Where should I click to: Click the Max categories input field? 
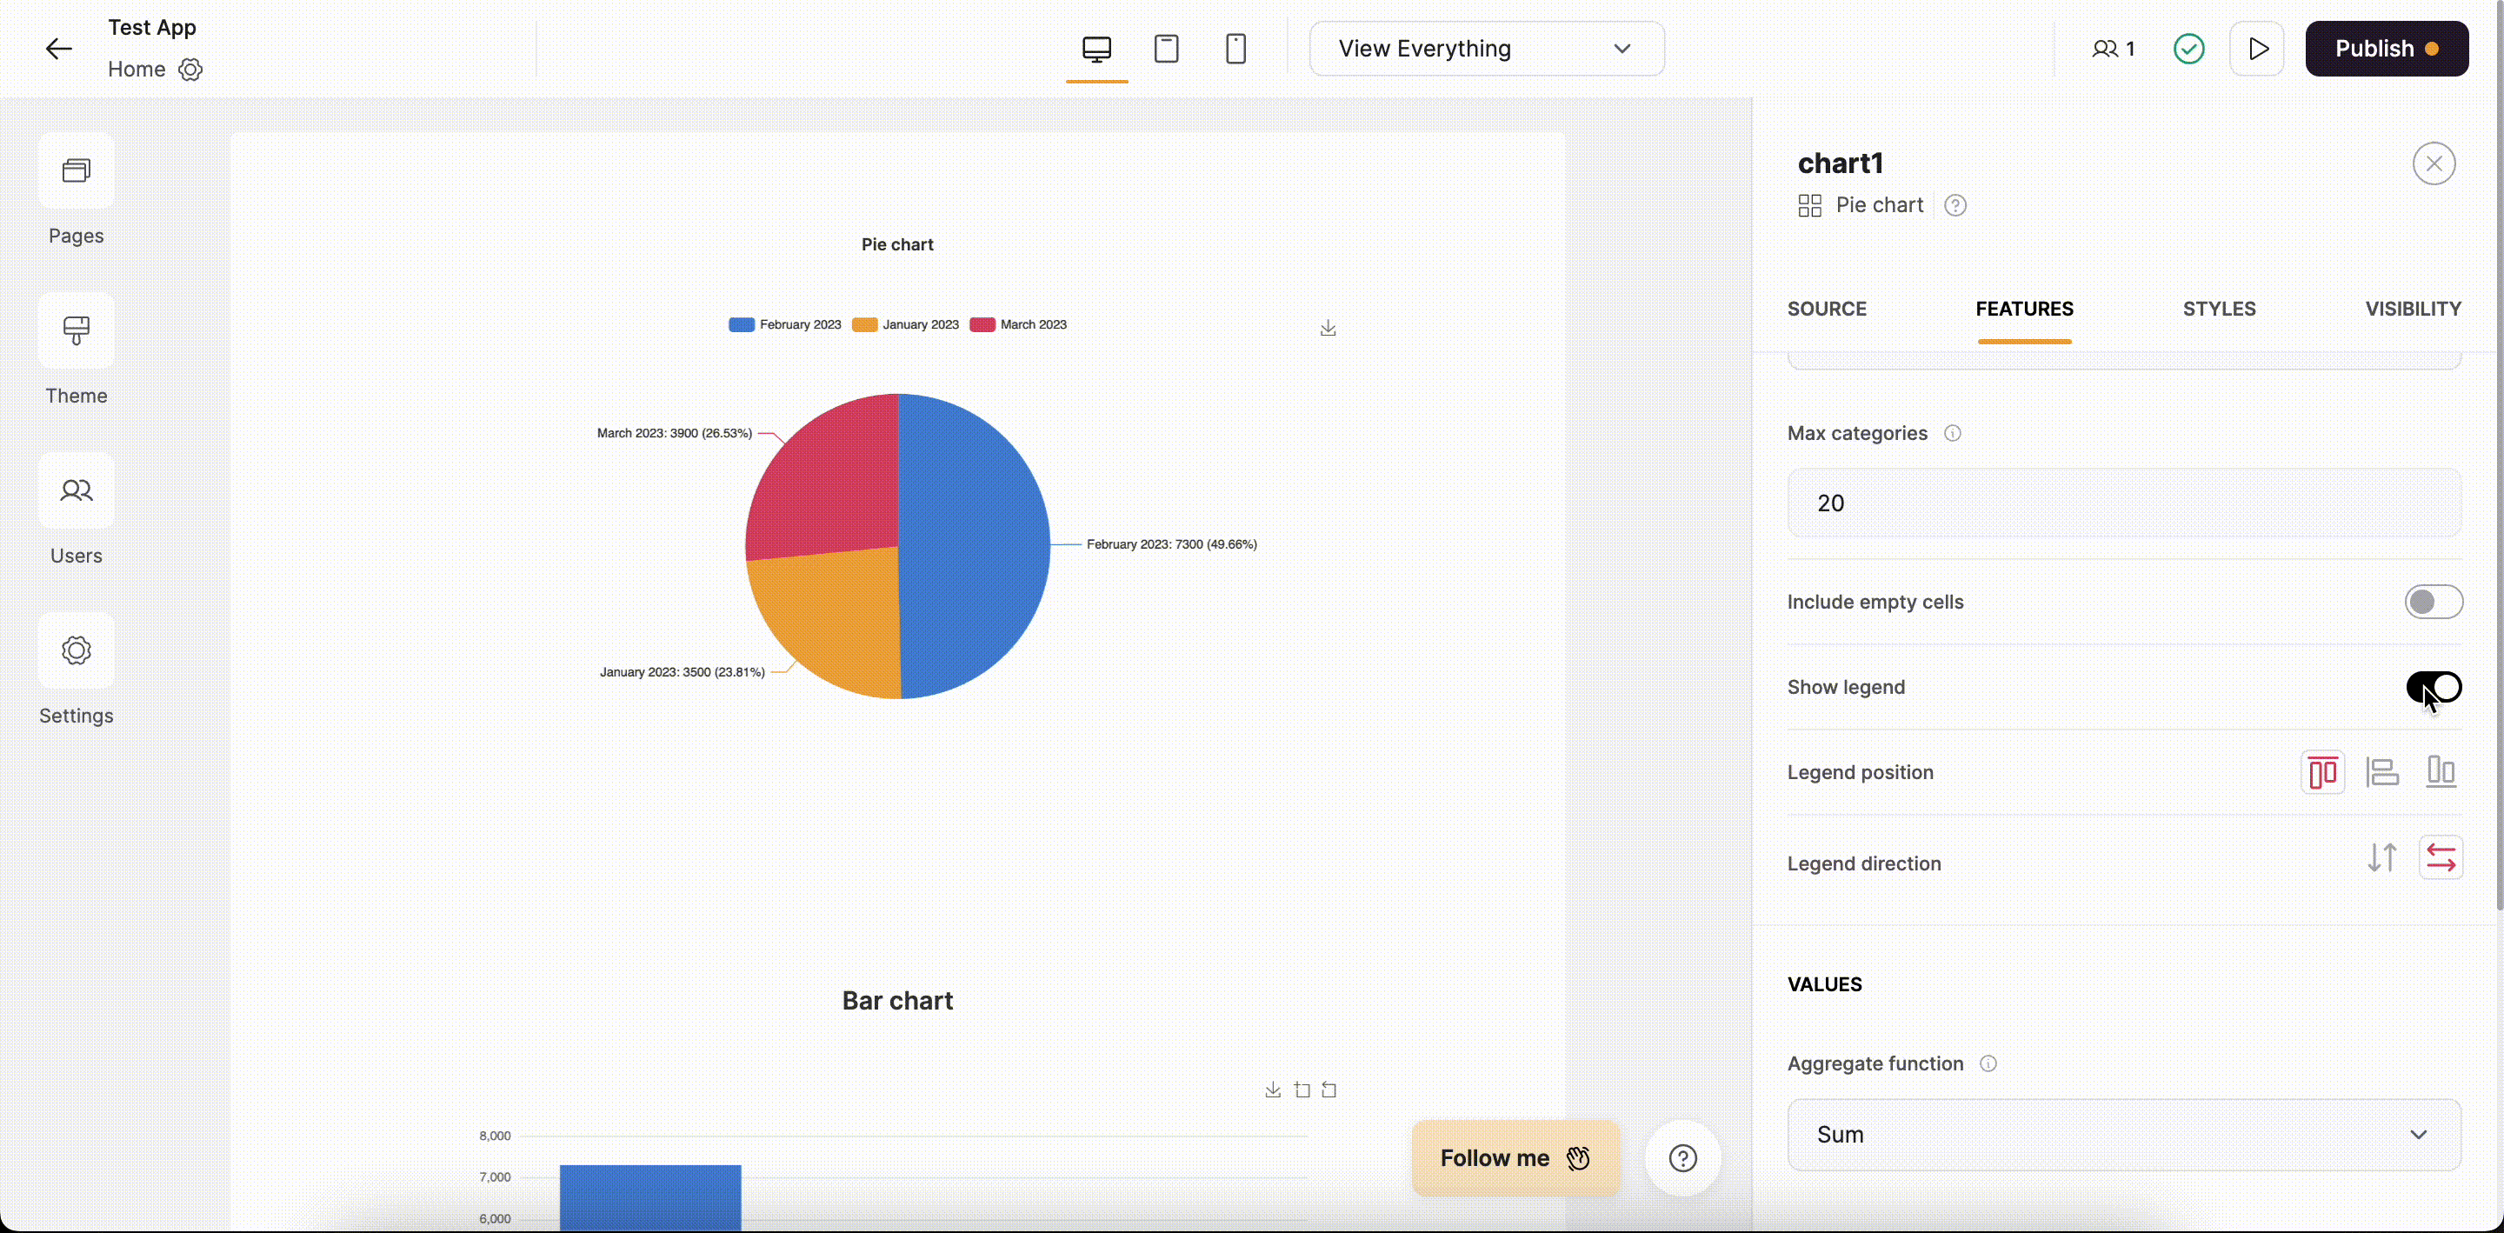coord(2123,503)
